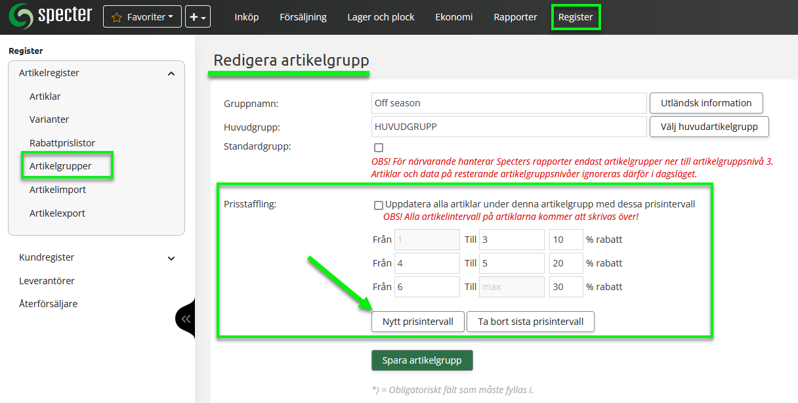Screen dimensions: 798x403
Task: Open the Register menu
Action: 576,17
